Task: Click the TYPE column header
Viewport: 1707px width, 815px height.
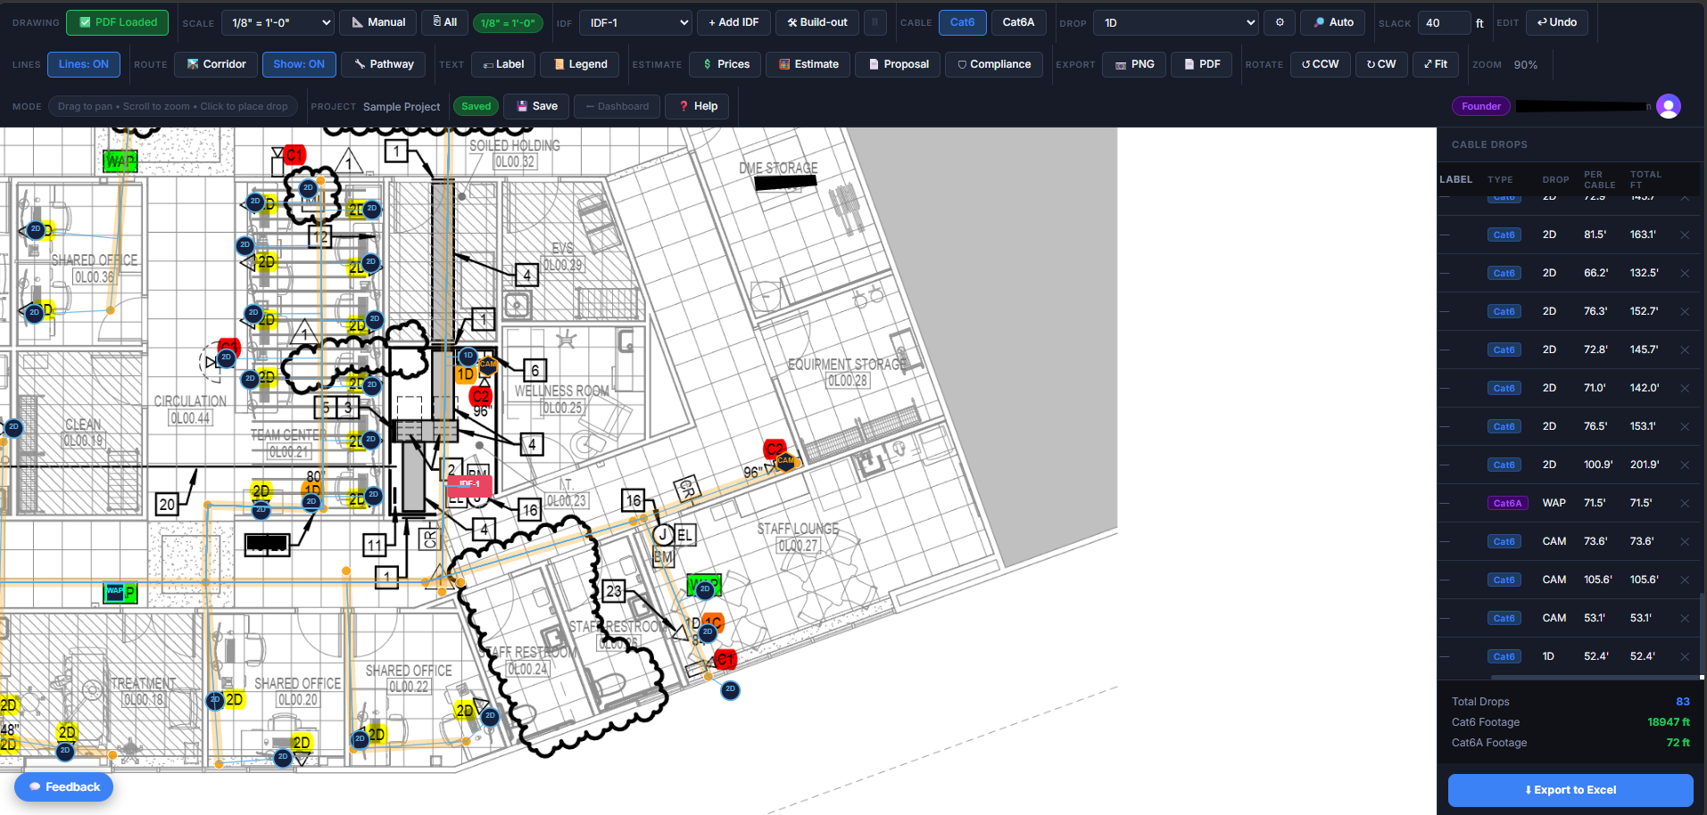Action: (1500, 179)
